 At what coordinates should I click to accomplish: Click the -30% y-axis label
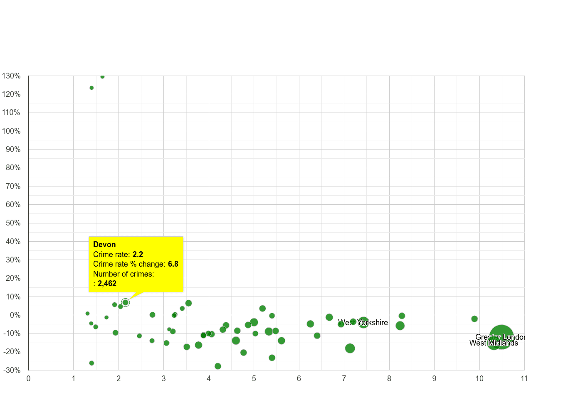tap(11, 370)
